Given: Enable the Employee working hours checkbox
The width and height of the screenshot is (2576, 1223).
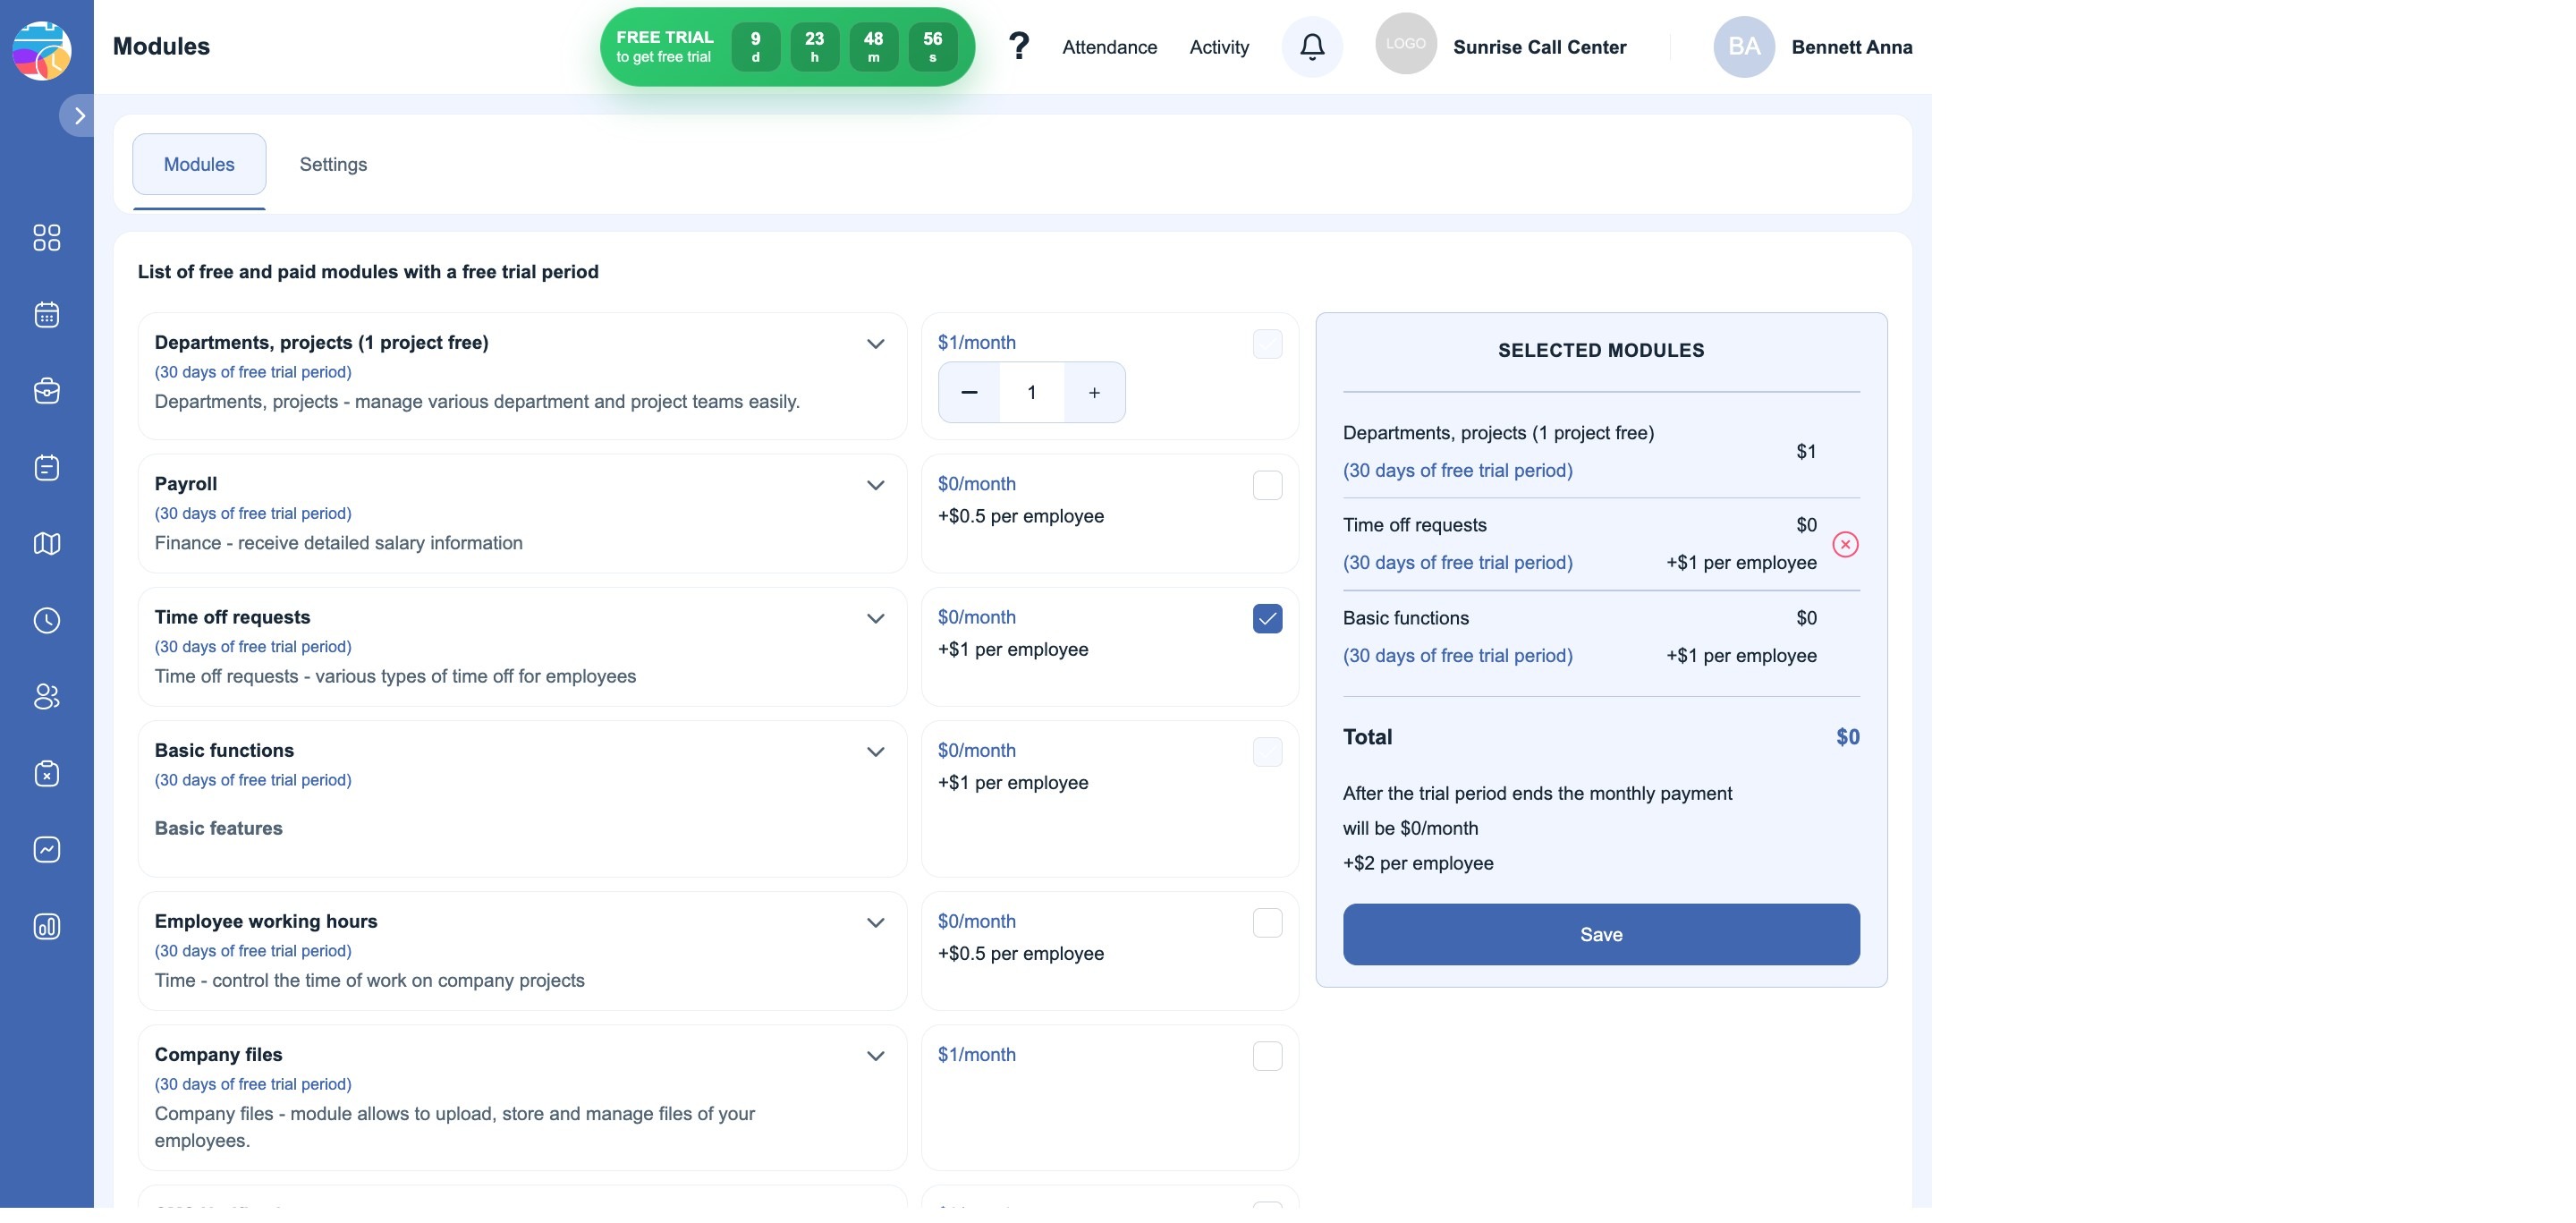Looking at the screenshot, I should pos(1268,924).
